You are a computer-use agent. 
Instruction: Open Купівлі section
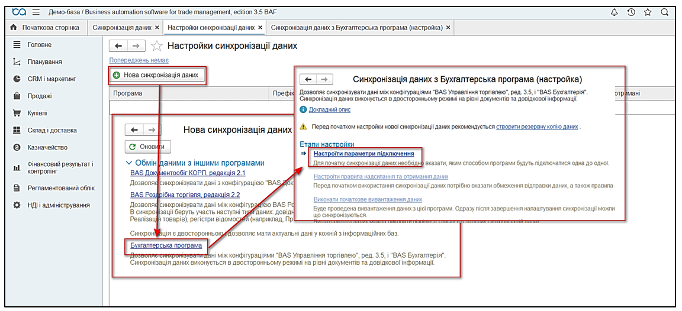click(x=37, y=113)
